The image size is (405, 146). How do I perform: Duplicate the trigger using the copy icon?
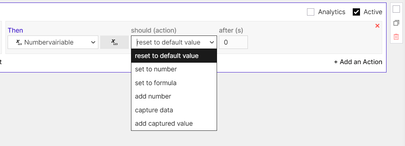(x=396, y=23)
